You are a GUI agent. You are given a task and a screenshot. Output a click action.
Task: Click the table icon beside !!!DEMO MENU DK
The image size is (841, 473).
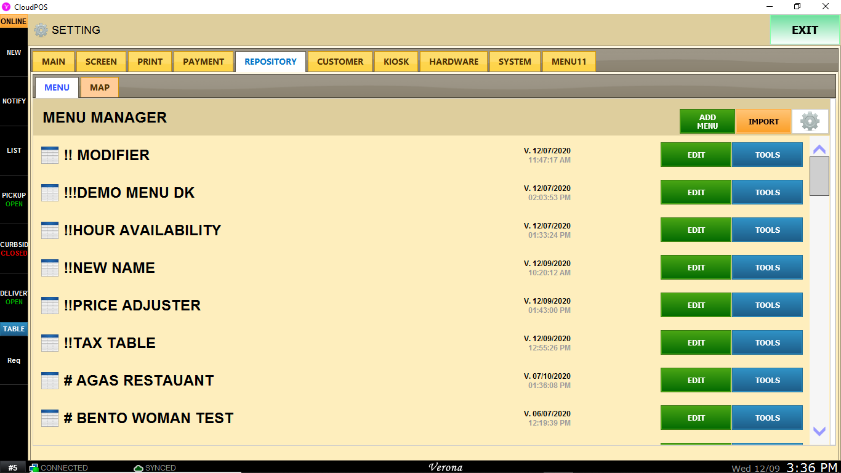click(50, 193)
